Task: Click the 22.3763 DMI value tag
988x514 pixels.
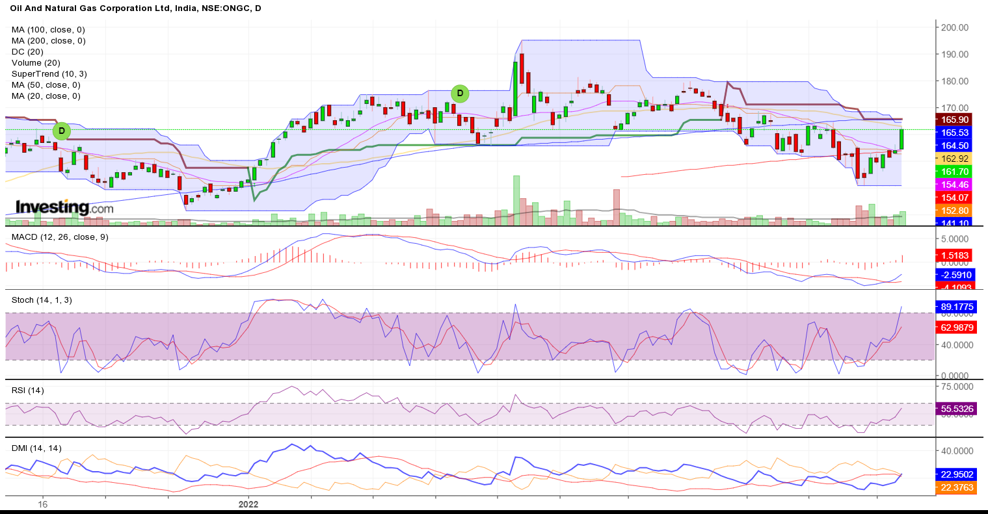Action: [x=956, y=487]
